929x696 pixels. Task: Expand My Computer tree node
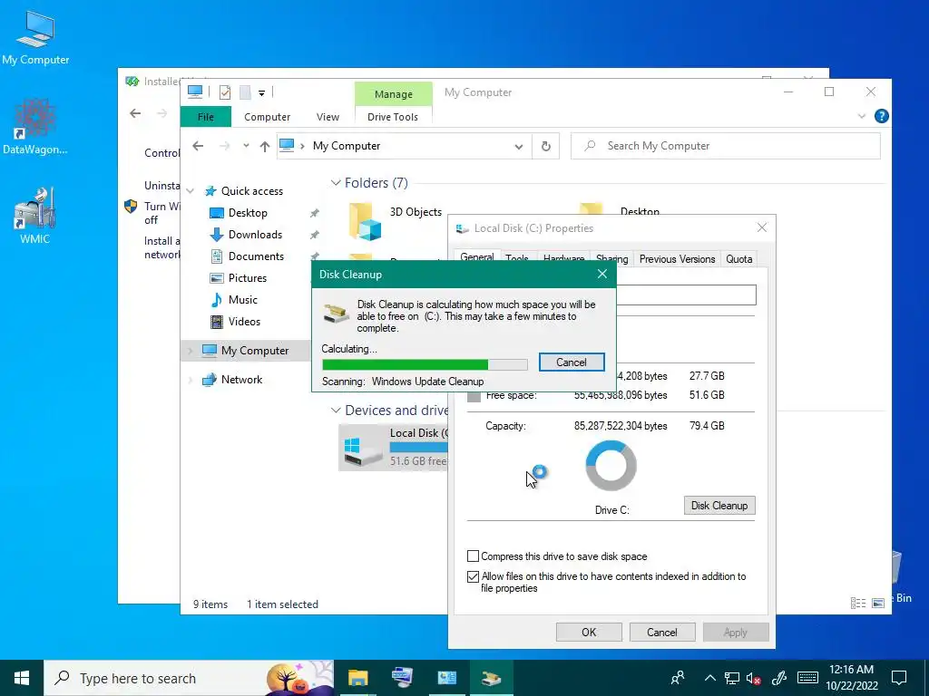[x=191, y=351]
